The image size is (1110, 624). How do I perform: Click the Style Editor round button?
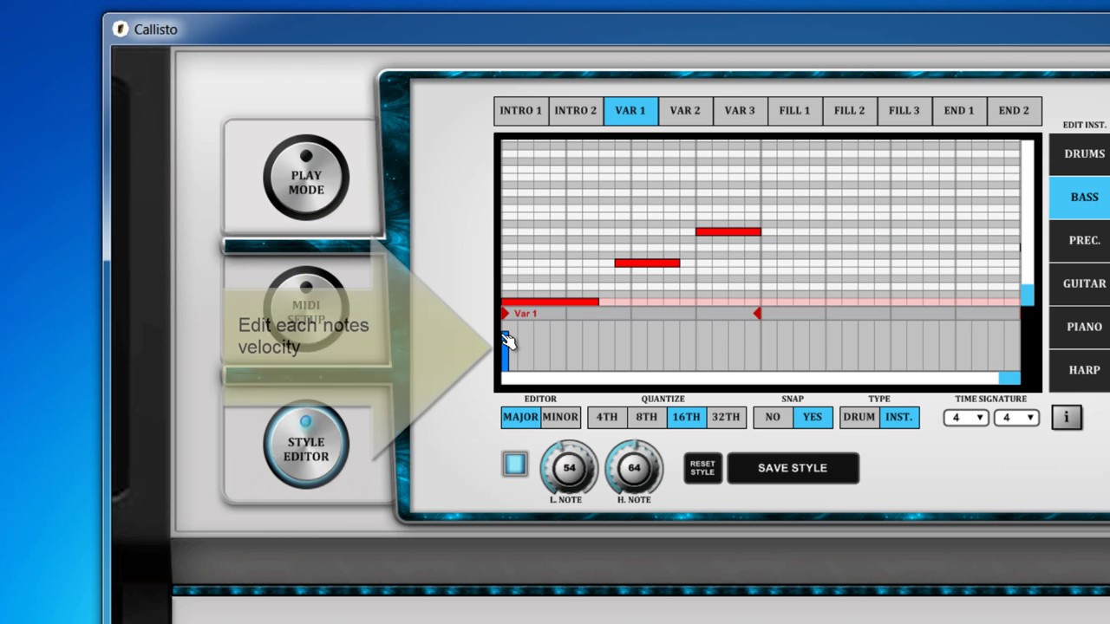tap(306, 445)
